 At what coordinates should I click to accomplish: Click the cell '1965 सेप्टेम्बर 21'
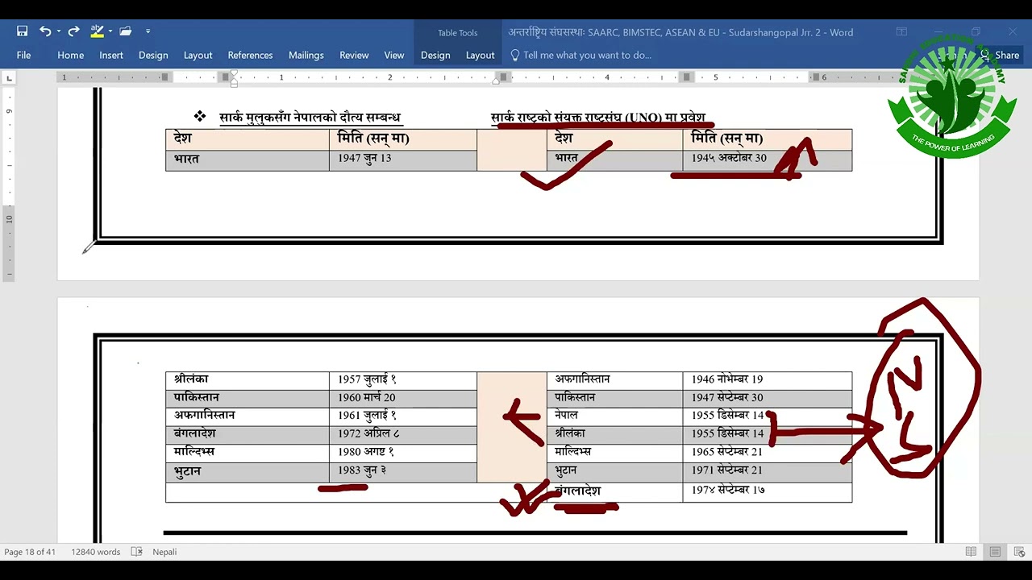767,452
